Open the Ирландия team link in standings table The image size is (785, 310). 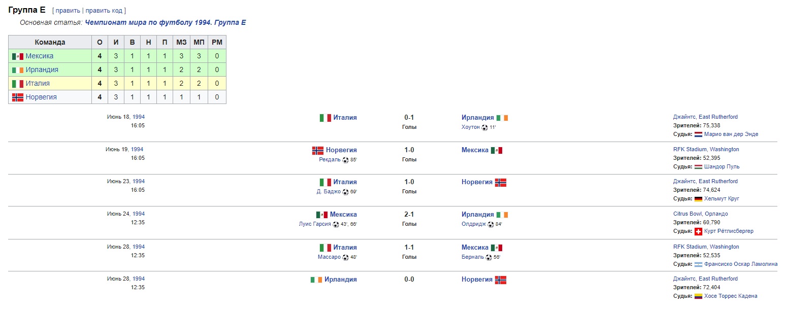42,70
